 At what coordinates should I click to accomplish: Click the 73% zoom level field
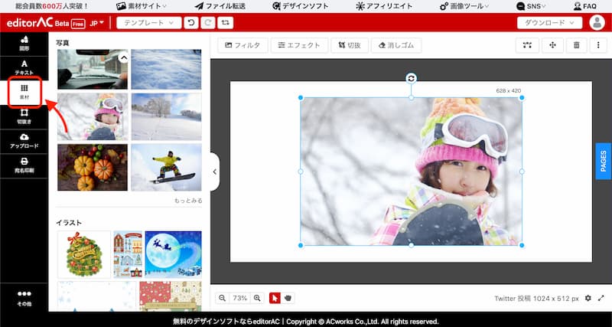pyautogui.click(x=239, y=298)
